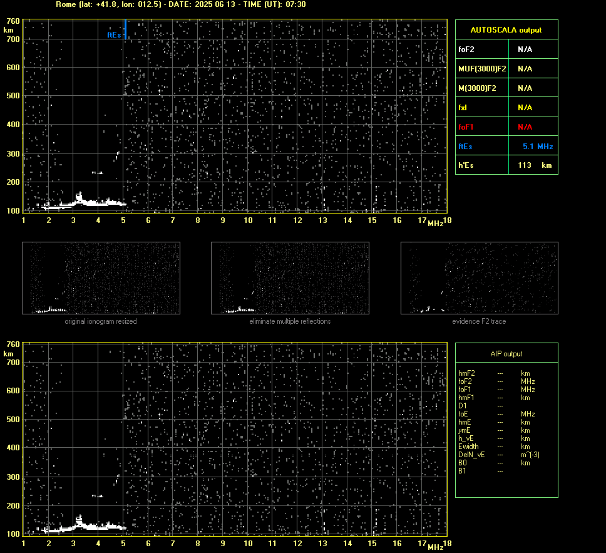Click the blue ftEs marker line in top ionogram

tap(126, 29)
